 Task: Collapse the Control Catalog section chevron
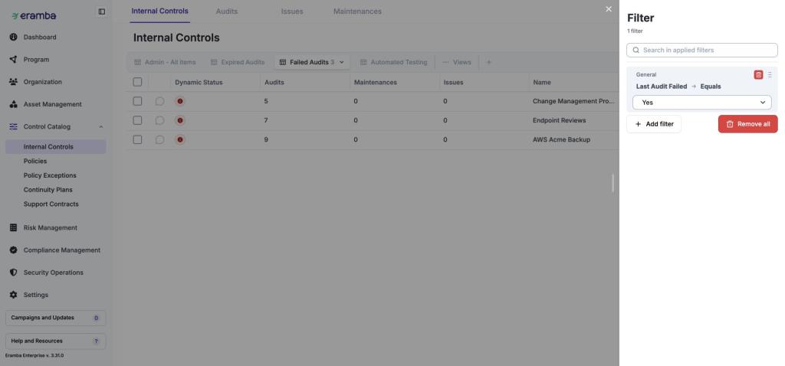point(101,127)
